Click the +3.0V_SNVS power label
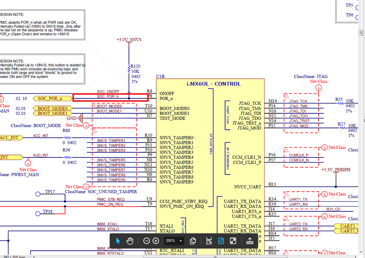 [129, 40]
